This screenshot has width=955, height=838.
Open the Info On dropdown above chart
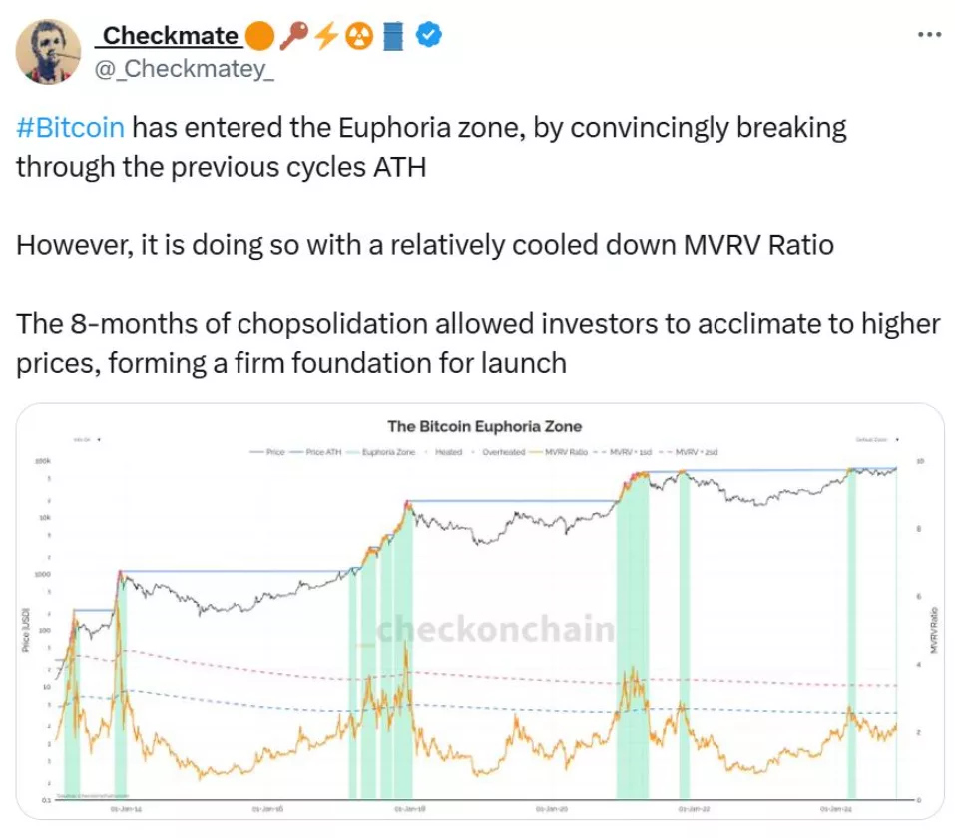(x=87, y=439)
